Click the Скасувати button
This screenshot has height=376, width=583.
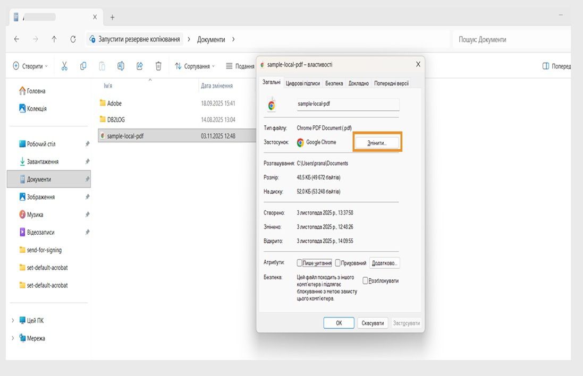(373, 323)
